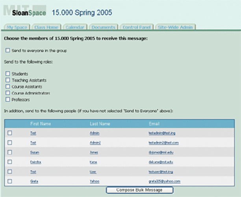Enable the Students role checkbox
Screen dimensions: 241x197
point(7,74)
